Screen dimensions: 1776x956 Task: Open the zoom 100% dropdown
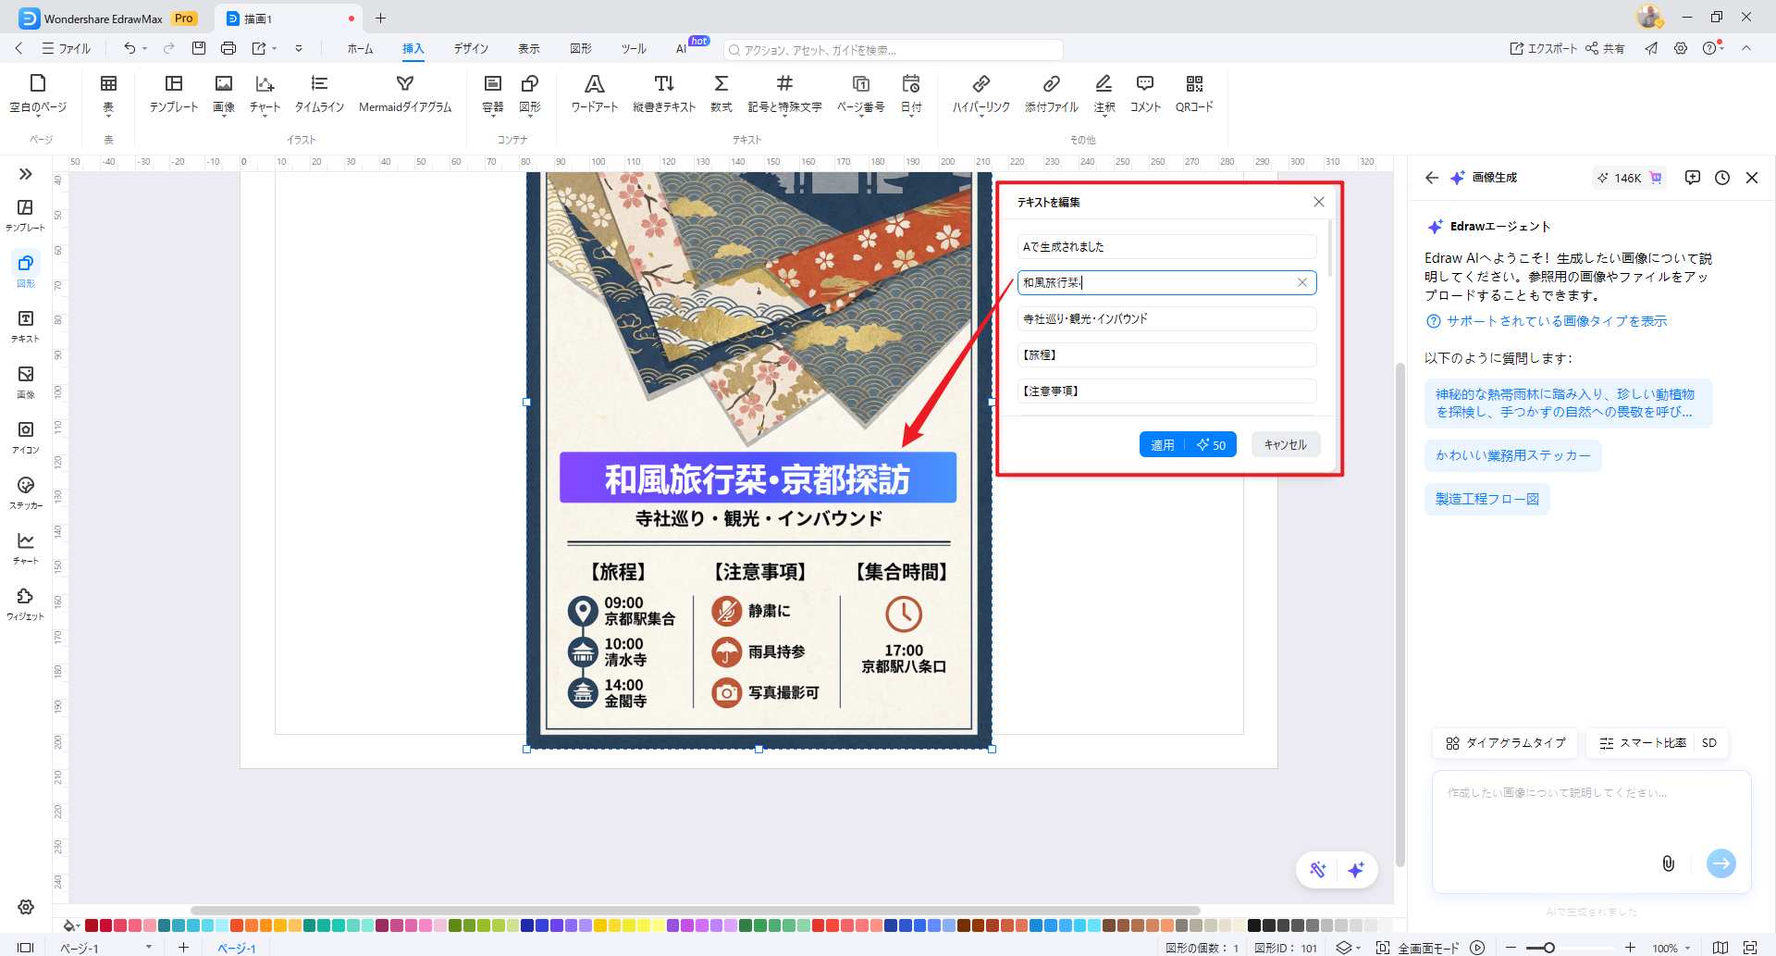(1671, 948)
